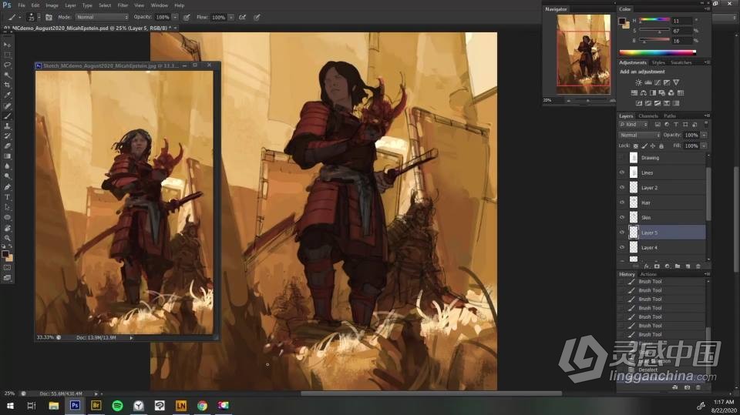Screen dimensions: 740x415
Task: Create a new layer mask
Action: click(x=657, y=266)
